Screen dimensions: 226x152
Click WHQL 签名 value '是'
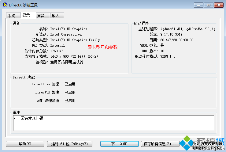pos(162,45)
